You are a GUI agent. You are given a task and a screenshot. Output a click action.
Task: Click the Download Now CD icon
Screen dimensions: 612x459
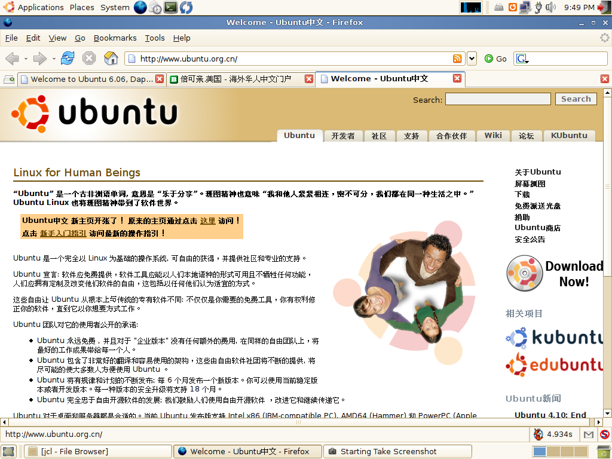[525, 274]
